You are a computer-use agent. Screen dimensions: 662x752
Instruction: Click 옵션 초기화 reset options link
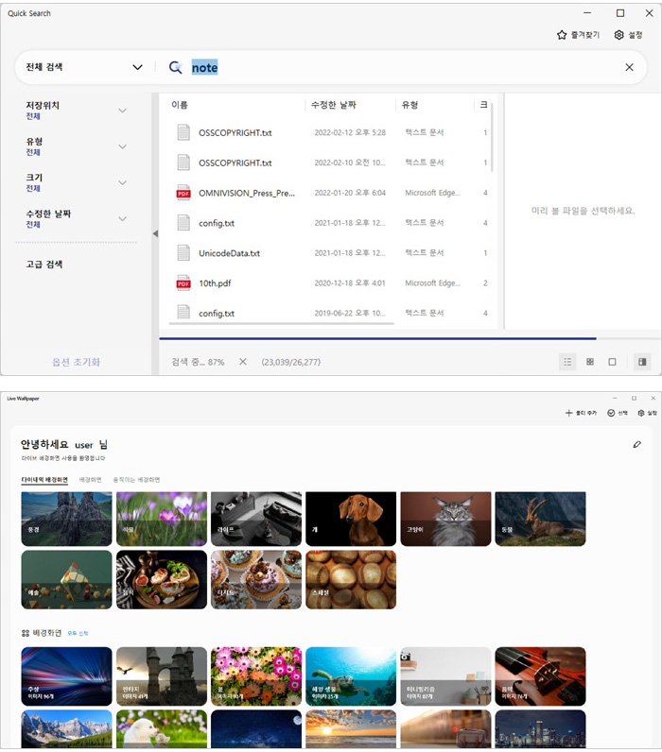coord(76,362)
